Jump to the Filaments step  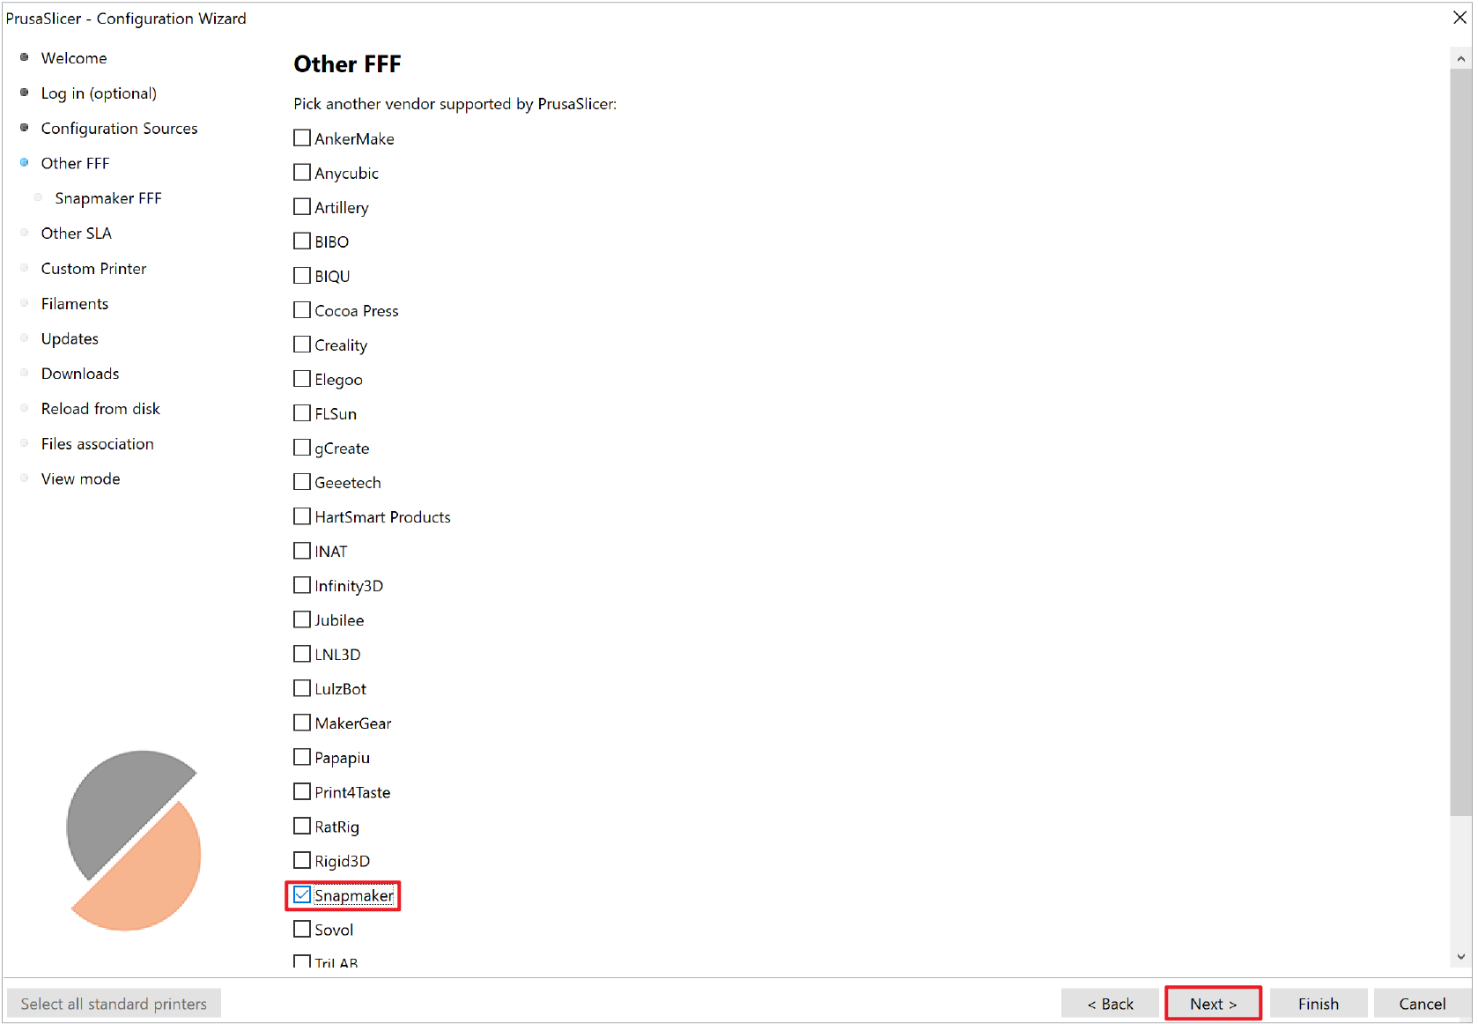click(75, 304)
